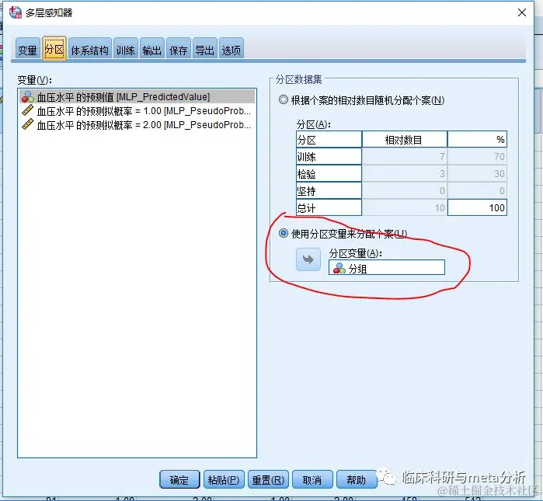Click the 检验 partition row label
Viewport: 543px width, 501px height.
click(x=329, y=173)
